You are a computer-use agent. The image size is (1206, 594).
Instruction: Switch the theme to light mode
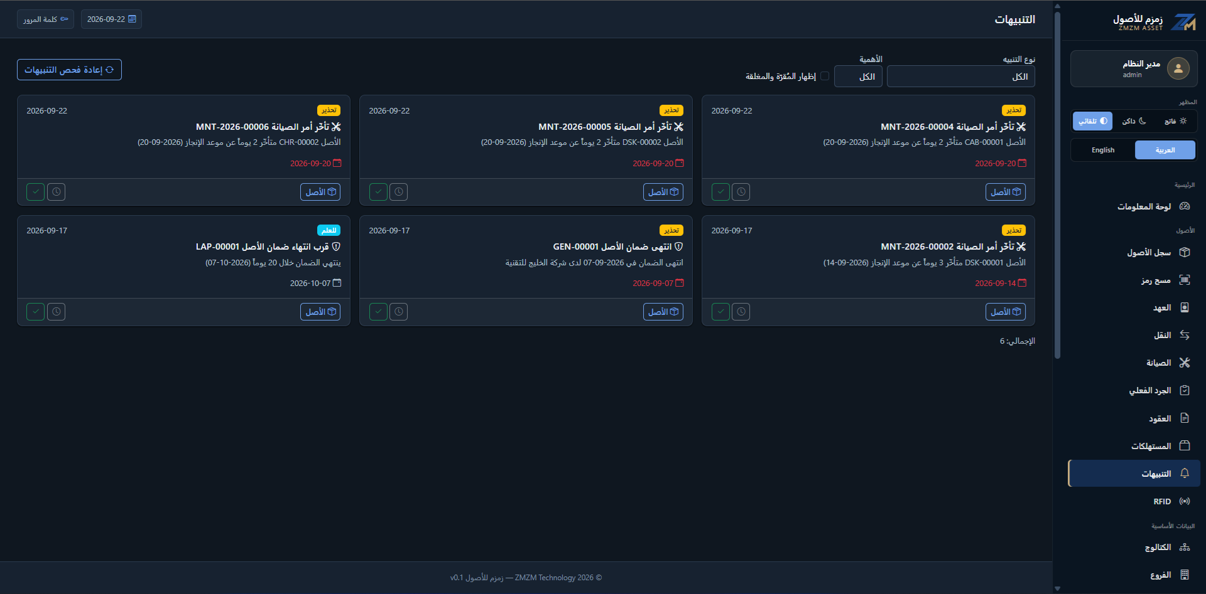tap(1175, 121)
